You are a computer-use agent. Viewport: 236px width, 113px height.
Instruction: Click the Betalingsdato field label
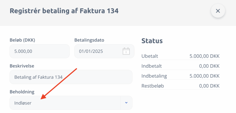point(89,40)
